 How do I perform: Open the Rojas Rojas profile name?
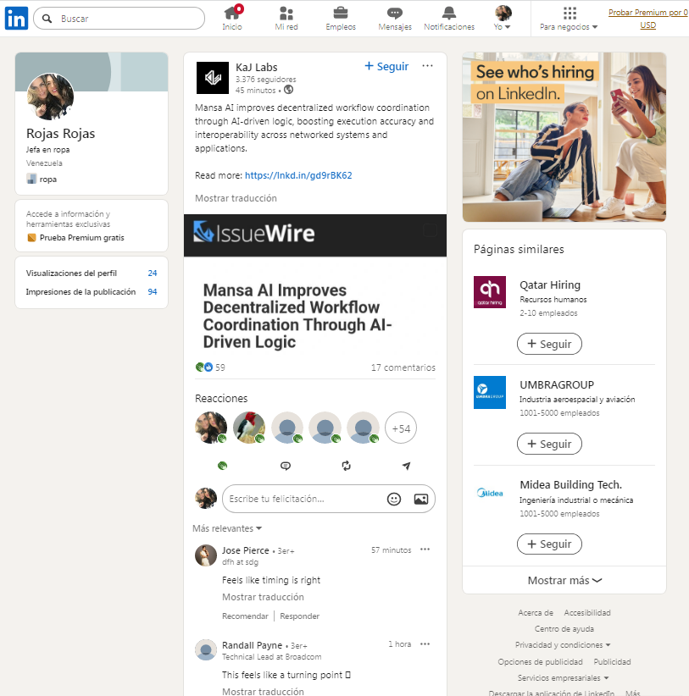click(x=60, y=134)
